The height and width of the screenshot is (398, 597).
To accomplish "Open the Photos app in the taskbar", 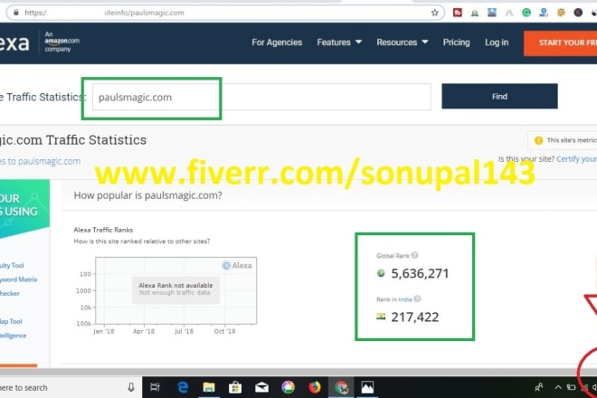I will (x=367, y=387).
